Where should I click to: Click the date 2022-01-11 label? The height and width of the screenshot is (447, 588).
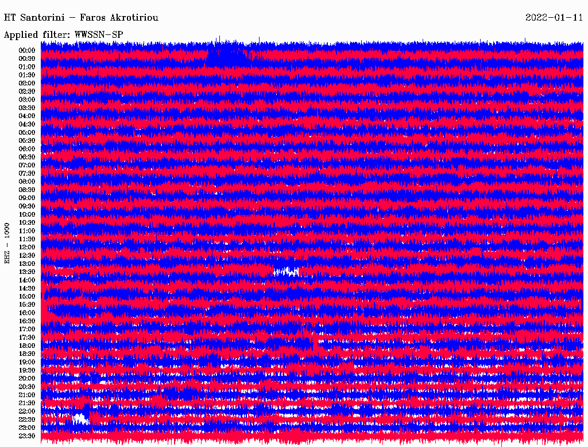[x=554, y=18]
